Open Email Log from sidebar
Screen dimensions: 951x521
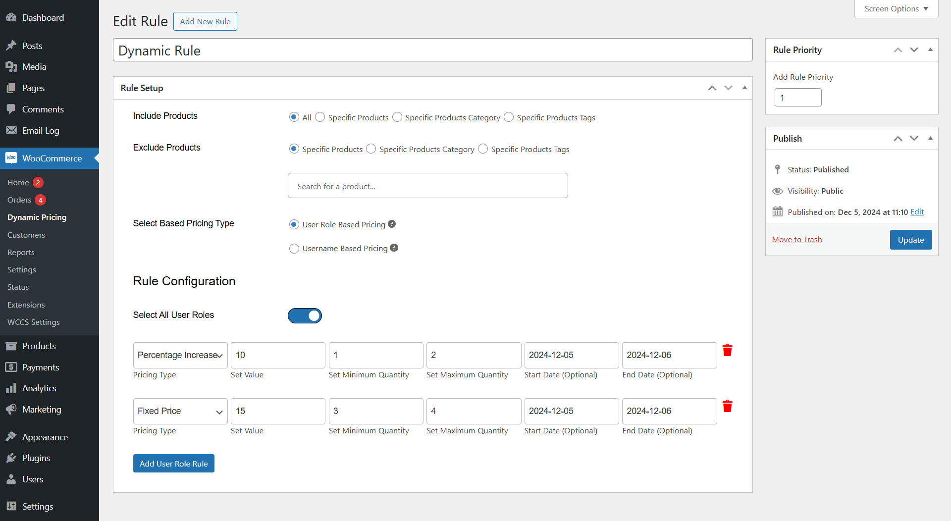tap(41, 131)
